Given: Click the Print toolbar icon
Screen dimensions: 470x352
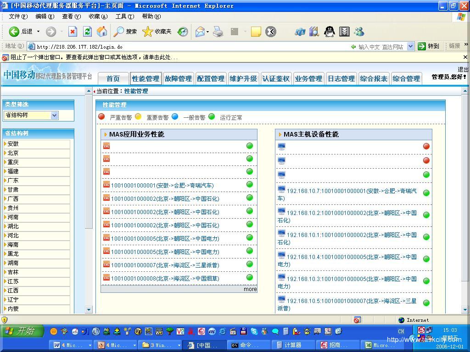Looking at the screenshot, I should pos(218,31).
